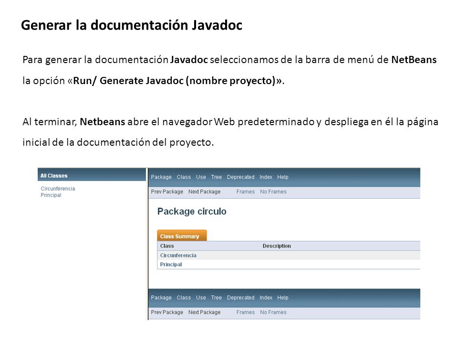Screen dimensions: 458x344
Task: Click No Frames link in the top sub-navigation
Action: click(273, 192)
